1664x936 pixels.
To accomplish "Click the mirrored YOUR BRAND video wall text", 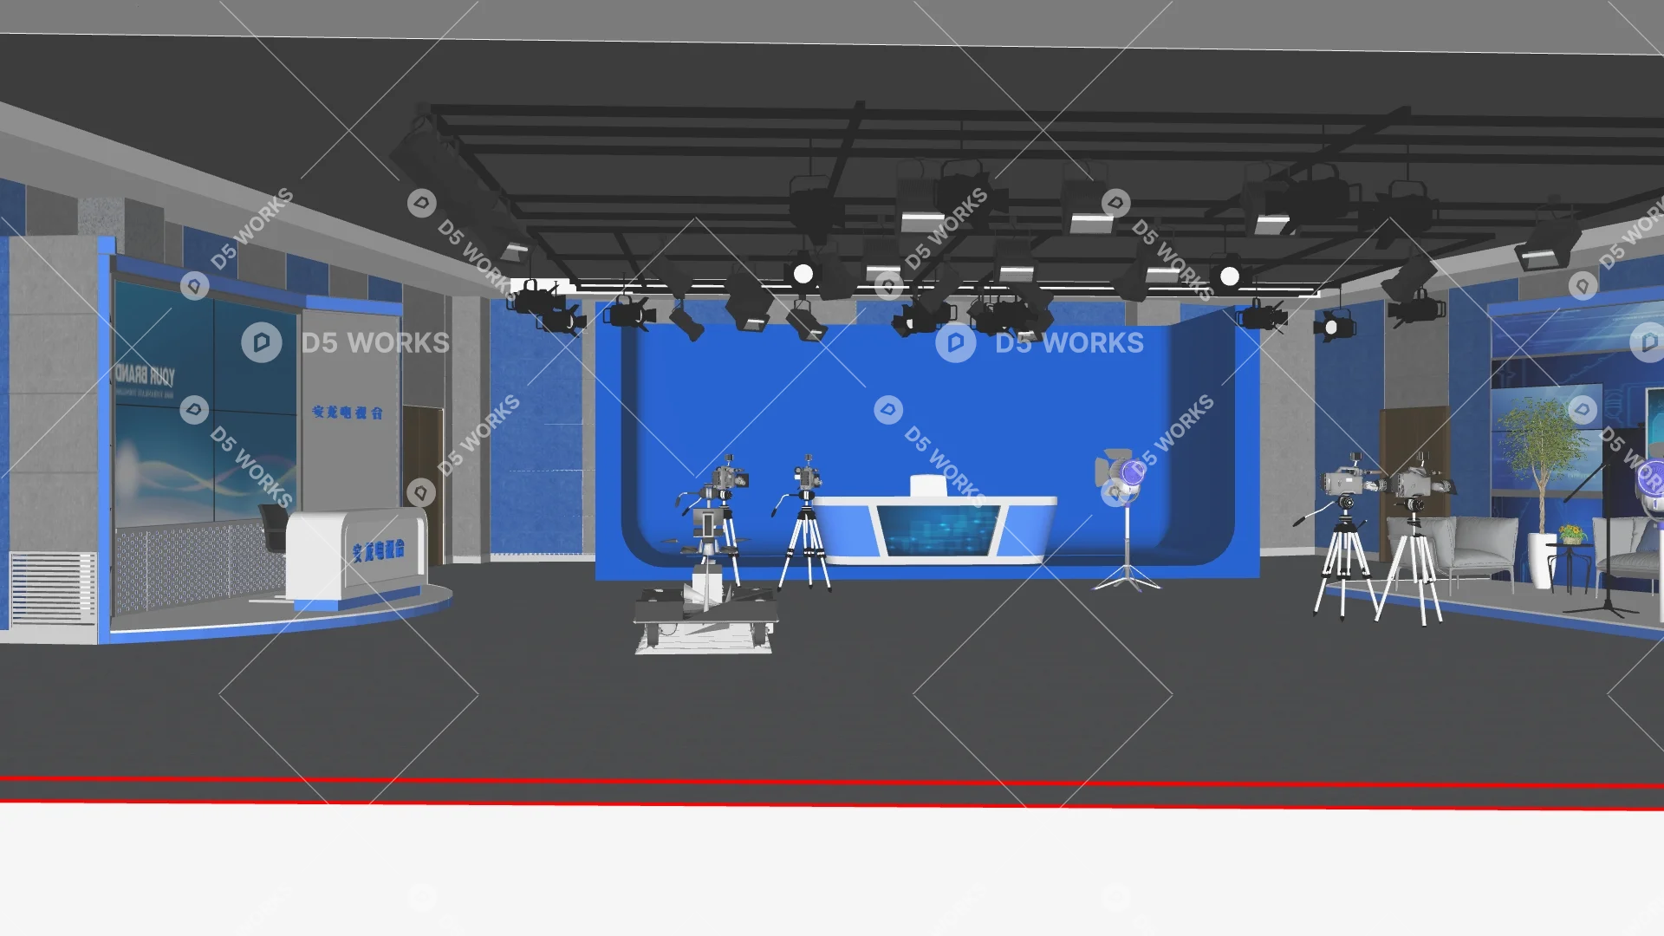I will tap(146, 375).
